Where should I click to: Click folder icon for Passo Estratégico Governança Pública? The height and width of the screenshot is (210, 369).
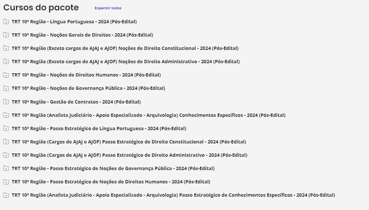6,169
